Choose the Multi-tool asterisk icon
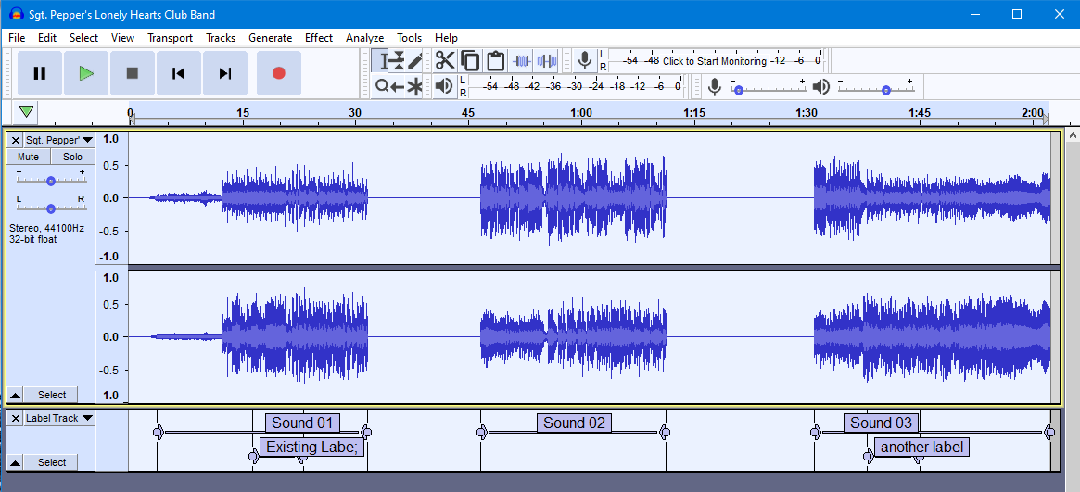 415,86
